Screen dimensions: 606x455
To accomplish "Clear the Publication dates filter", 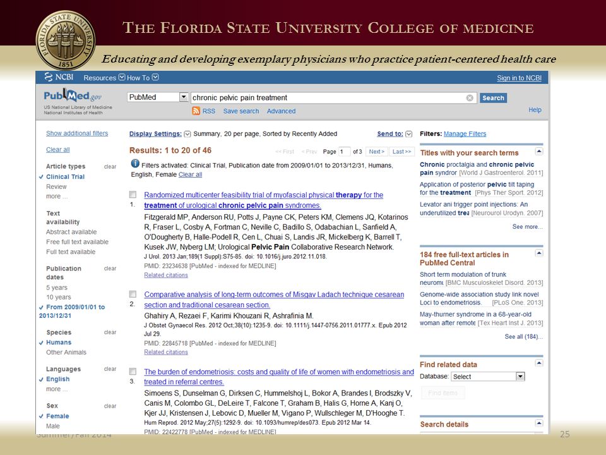I will tap(110, 269).
